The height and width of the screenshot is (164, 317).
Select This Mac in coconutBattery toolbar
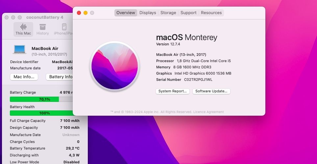pos(23,30)
